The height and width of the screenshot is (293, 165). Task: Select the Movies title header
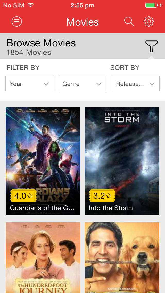coord(82,22)
